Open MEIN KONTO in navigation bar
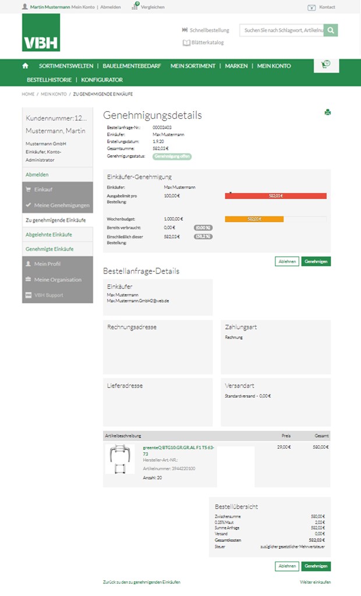This screenshot has width=361, height=596. [x=274, y=66]
